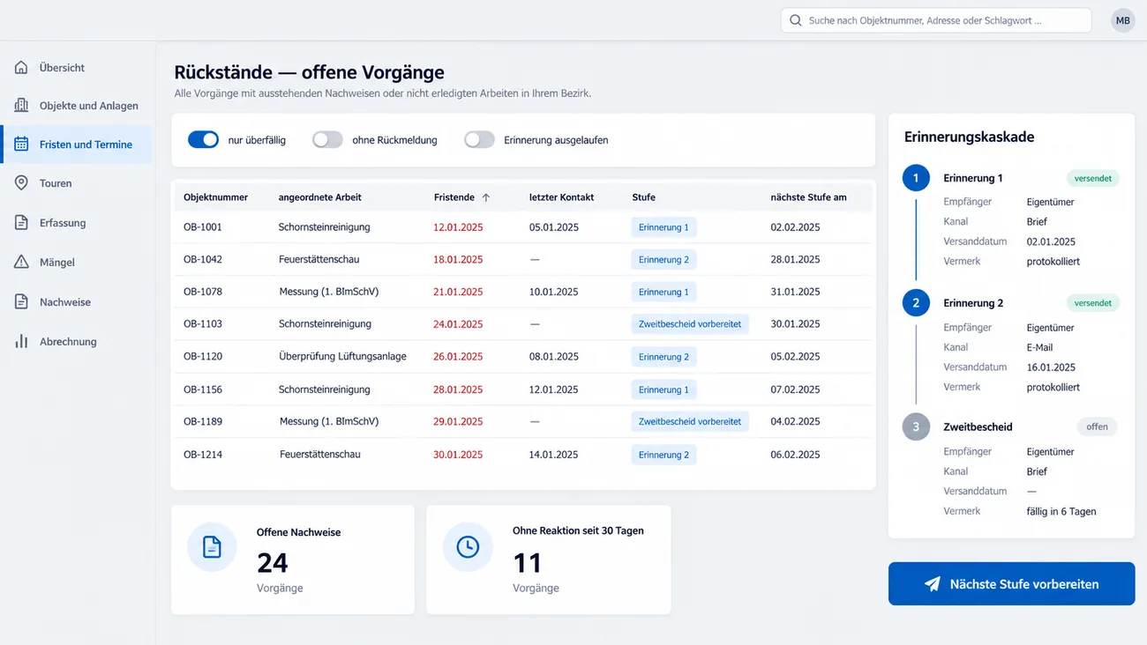Click the magnifier icon in search field
Image resolution: width=1147 pixels, height=645 pixels.
[x=796, y=20]
